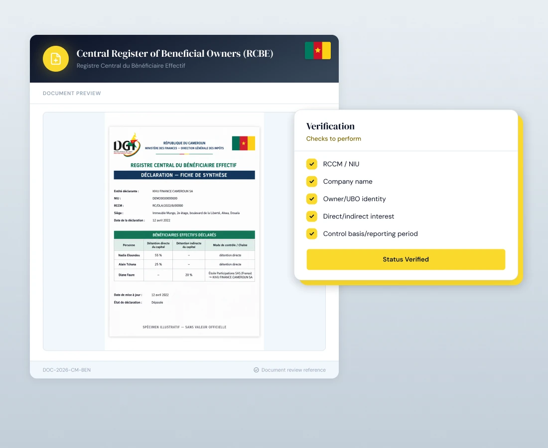Click the Registre Central du Bénéficiaire Effectif subtitle
This screenshot has width=548, height=448.
(131, 66)
